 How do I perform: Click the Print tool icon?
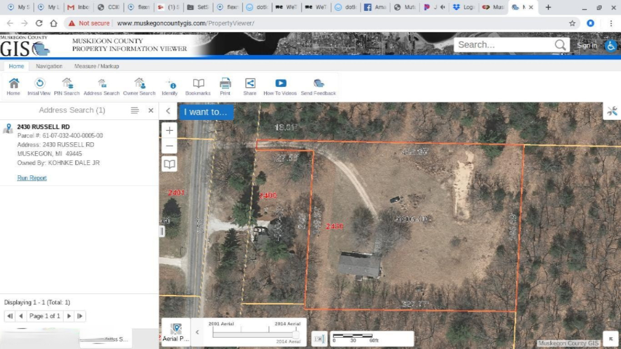pos(225,86)
